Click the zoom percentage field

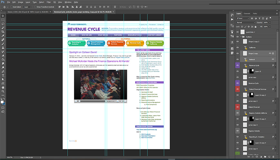[x=10, y=157]
